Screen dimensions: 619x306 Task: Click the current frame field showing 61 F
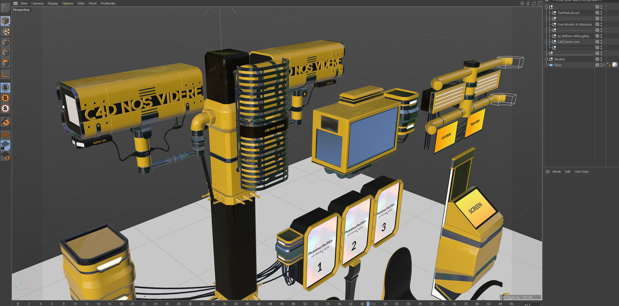[x=530, y=304]
